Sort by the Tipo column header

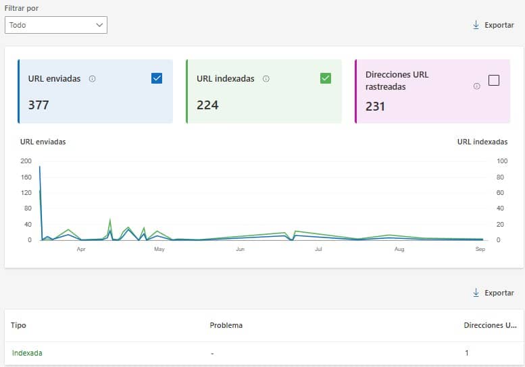[x=19, y=325]
